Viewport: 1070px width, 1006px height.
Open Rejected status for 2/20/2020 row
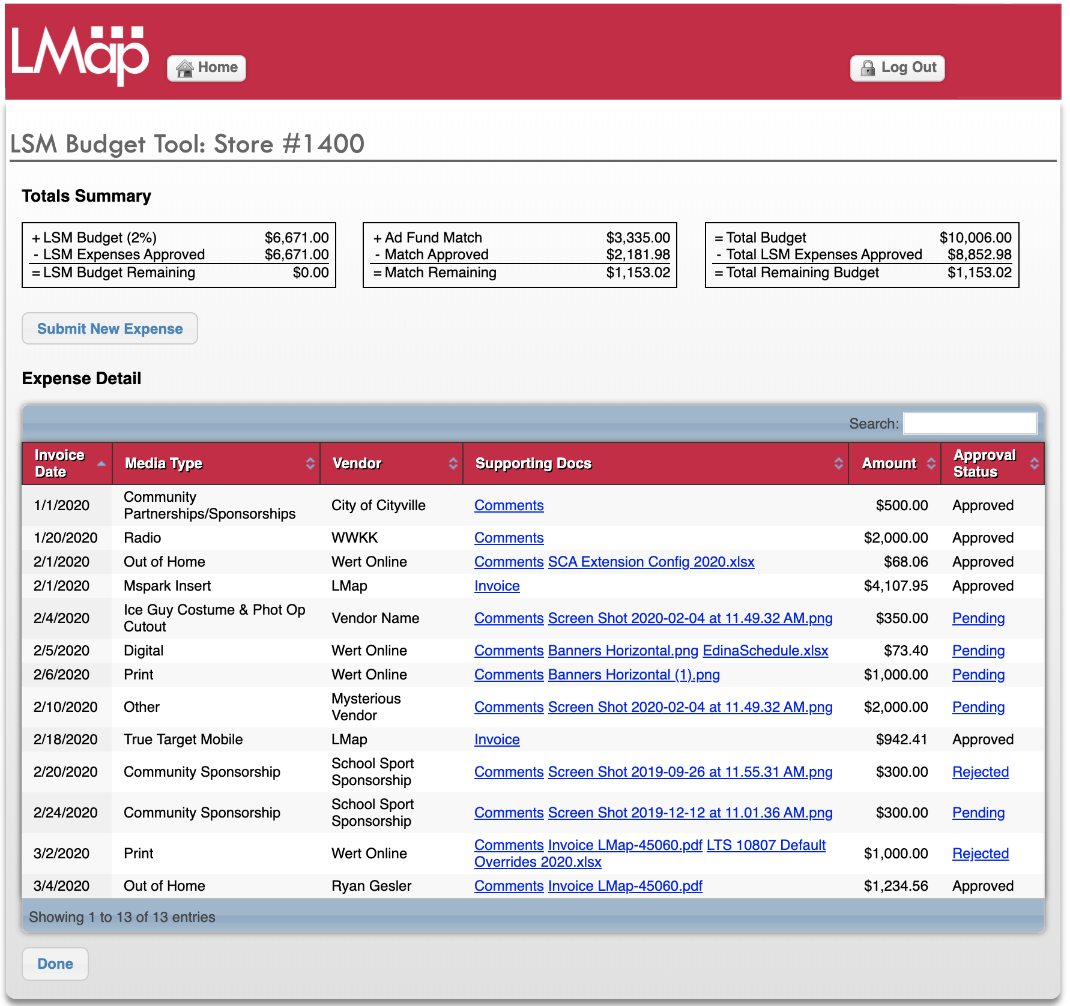click(981, 772)
